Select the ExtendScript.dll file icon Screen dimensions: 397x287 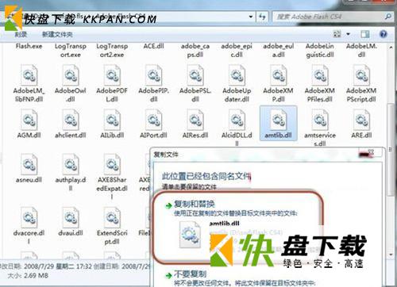[112, 218]
